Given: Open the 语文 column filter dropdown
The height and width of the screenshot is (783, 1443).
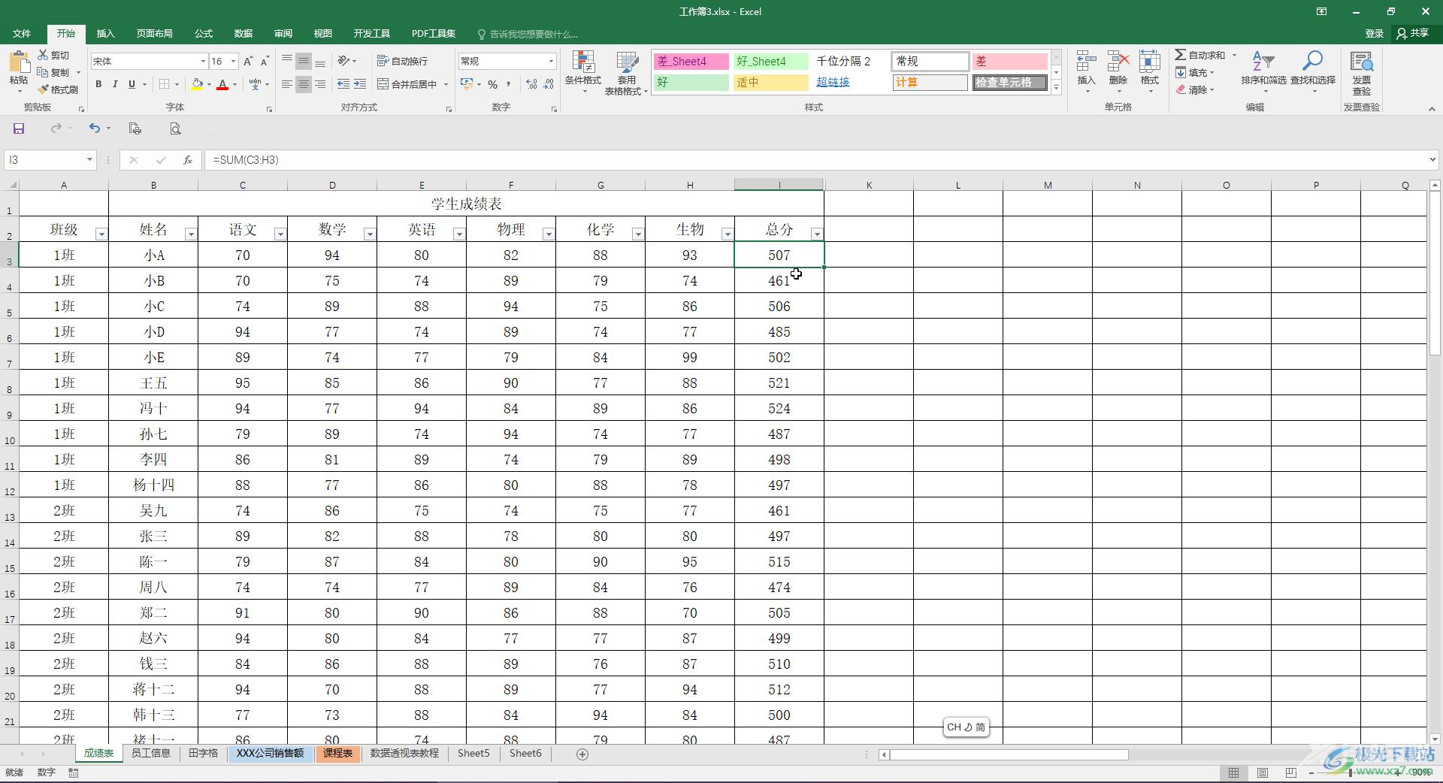Looking at the screenshot, I should pos(280,234).
